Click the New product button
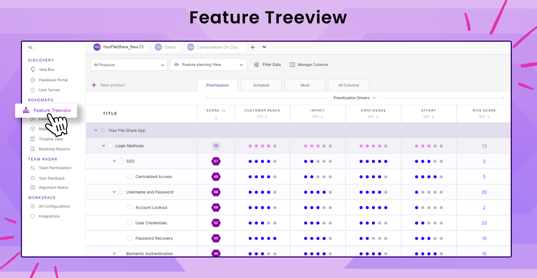The height and width of the screenshot is (278, 537). tap(109, 85)
